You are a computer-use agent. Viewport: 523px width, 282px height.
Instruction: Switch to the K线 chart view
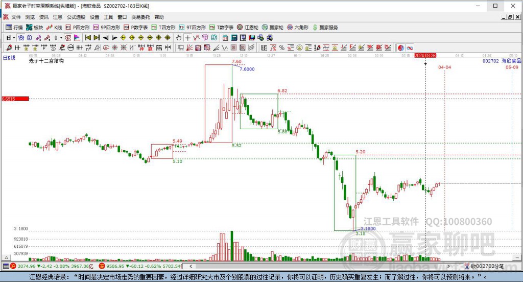(54, 28)
